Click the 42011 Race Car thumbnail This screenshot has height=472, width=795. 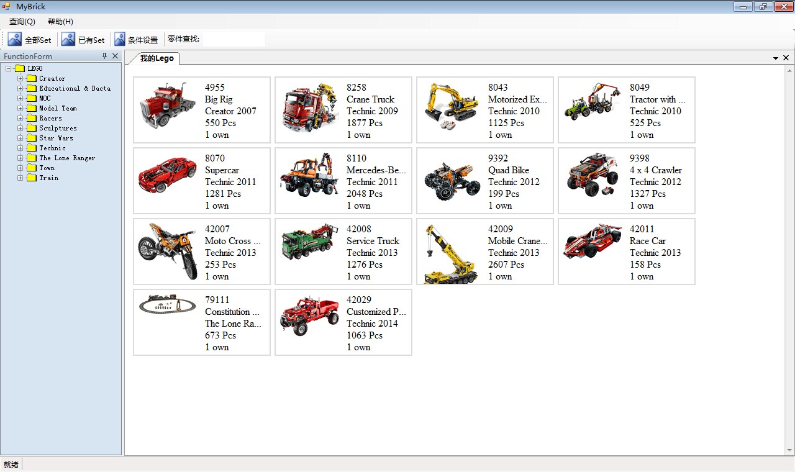point(593,242)
